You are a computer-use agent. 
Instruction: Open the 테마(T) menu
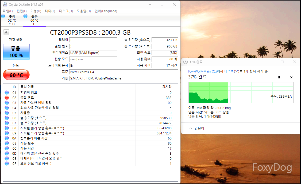pos(50,11)
